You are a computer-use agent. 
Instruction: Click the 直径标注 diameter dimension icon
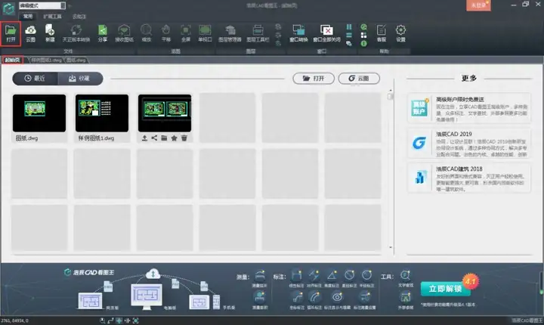[x=349, y=278]
